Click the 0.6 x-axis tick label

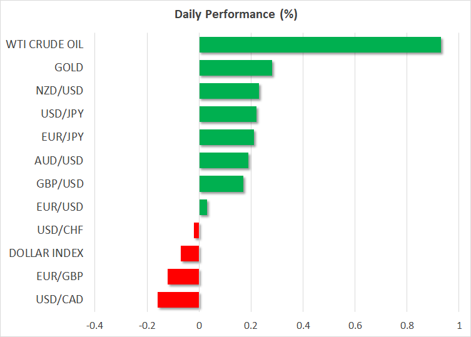[x=355, y=325]
